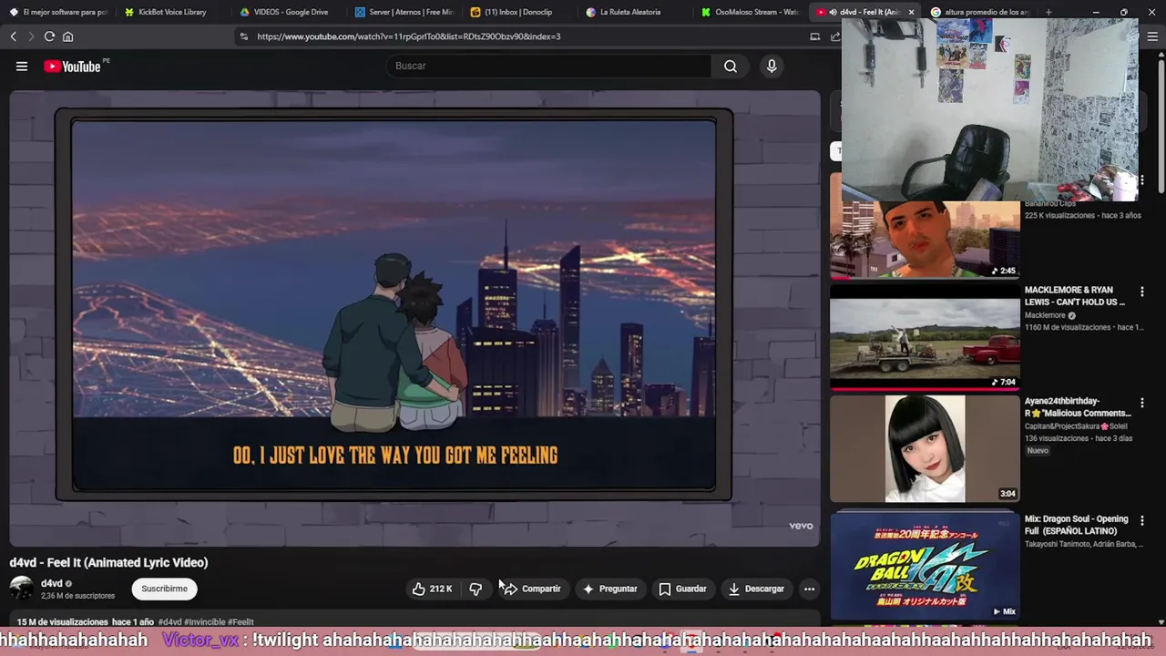1166x656 pixels.
Task: Open the Dragon Ball Kai mix thumbnail
Action: tap(925, 565)
